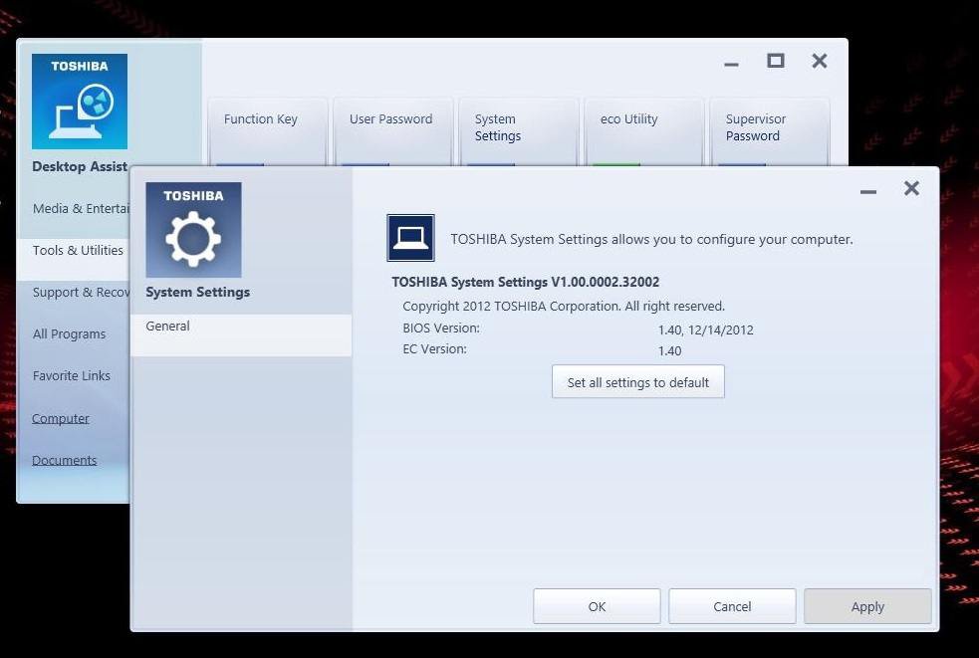Launch the eco Utility tile
Screen dimensions: 979x658
(643, 129)
